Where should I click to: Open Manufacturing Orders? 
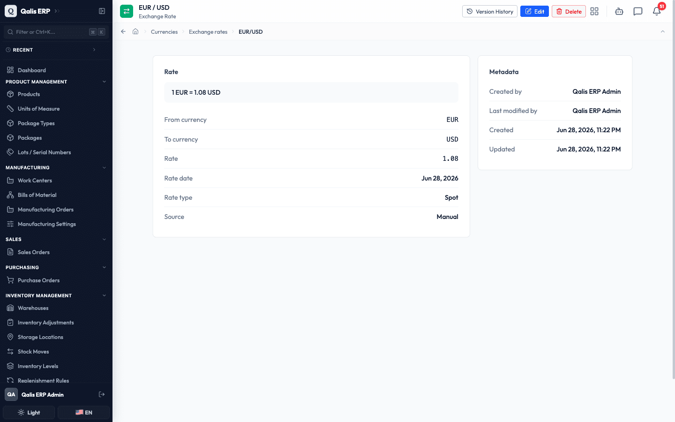coord(56,210)
